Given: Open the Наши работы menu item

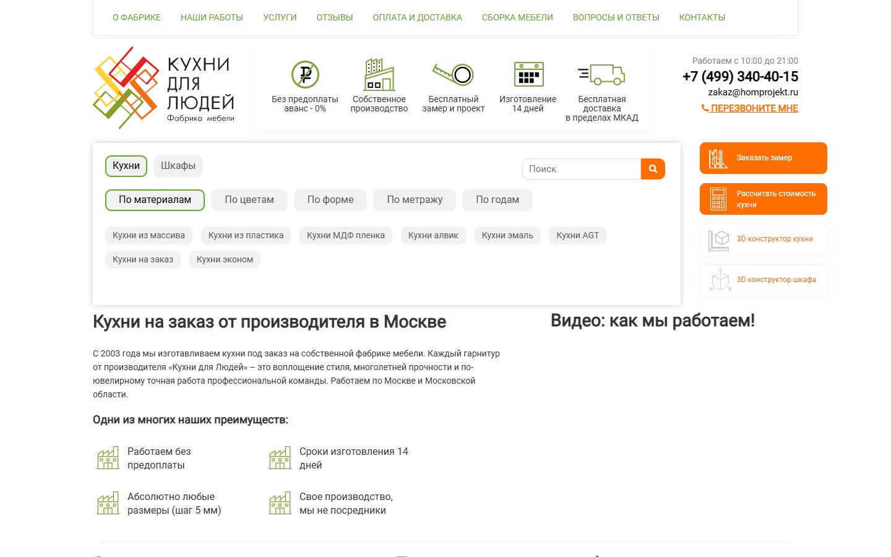Looking at the screenshot, I should pos(212,17).
